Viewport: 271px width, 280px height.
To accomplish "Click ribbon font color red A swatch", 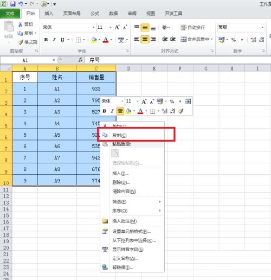I will pyautogui.click(x=106, y=40).
